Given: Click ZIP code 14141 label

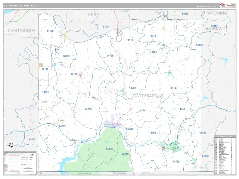Looking at the screenshot, I should [106, 26].
